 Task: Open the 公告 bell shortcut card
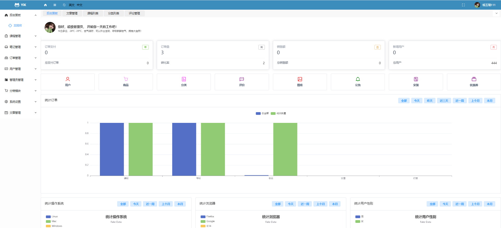[358, 82]
